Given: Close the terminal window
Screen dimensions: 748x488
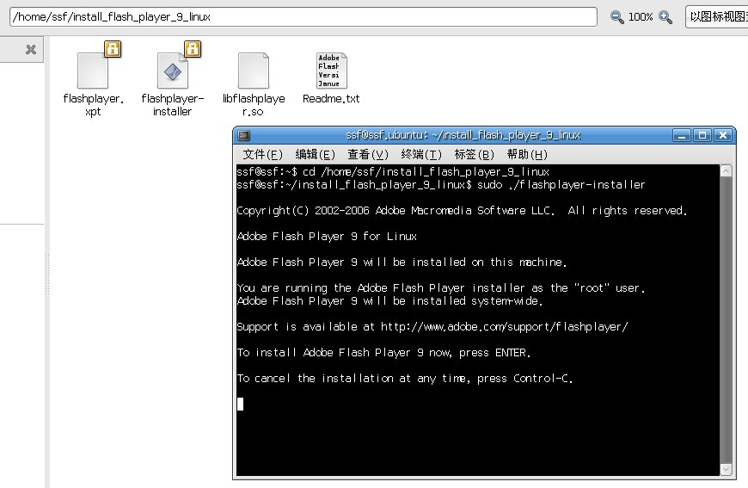Looking at the screenshot, I should pos(723,135).
